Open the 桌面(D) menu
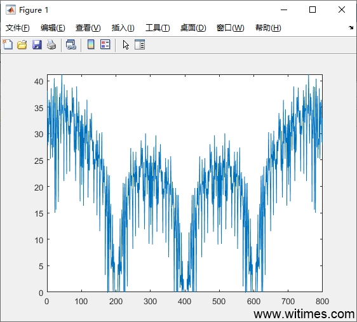Screen dimensions: 357x322 [x=193, y=28]
